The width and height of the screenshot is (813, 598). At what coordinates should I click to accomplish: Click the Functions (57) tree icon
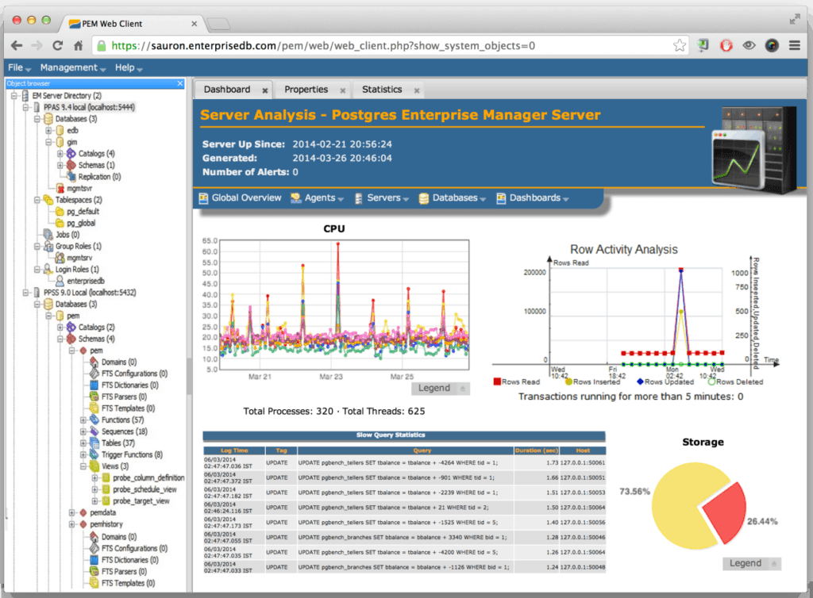click(94, 420)
